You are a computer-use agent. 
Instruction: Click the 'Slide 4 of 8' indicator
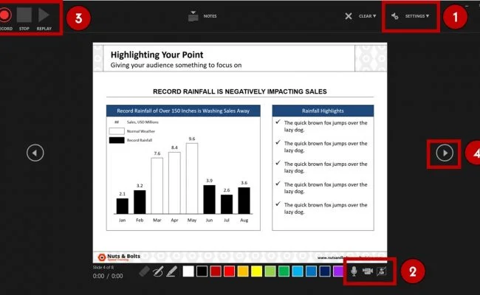(x=103, y=268)
